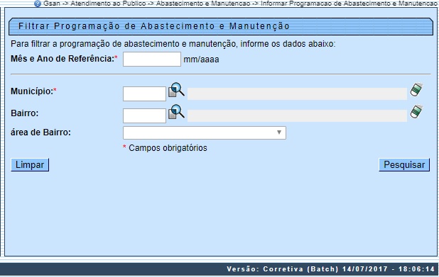Screen dimensions: 439x277
Task: Click the Município description gray field
Action: [297, 94]
